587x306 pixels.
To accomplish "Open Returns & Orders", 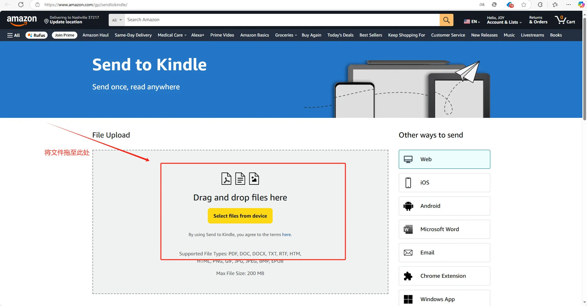I will (x=538, y=20).
